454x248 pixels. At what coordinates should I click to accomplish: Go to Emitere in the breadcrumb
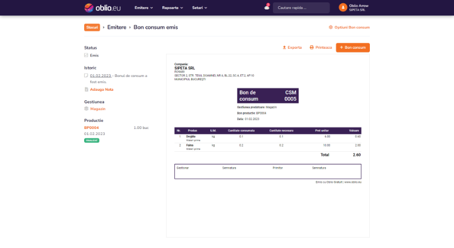116,27
